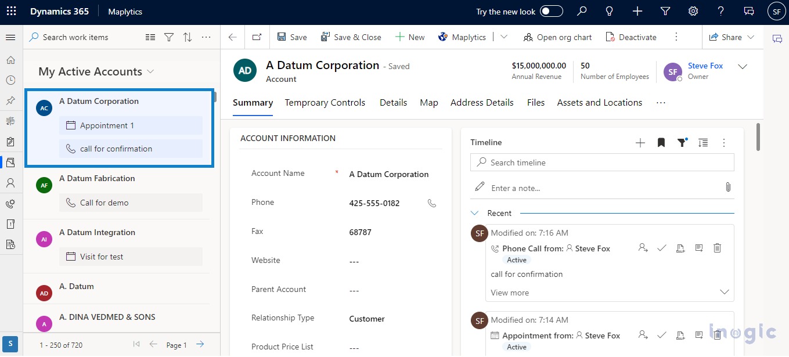
Task: Expand header details chevron beside Owner
Action: coord(742,67)
